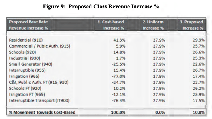Select the 'Schools FT (920)' row label
The height and width of the screenshot is (119, 212).
coord(25,89)
